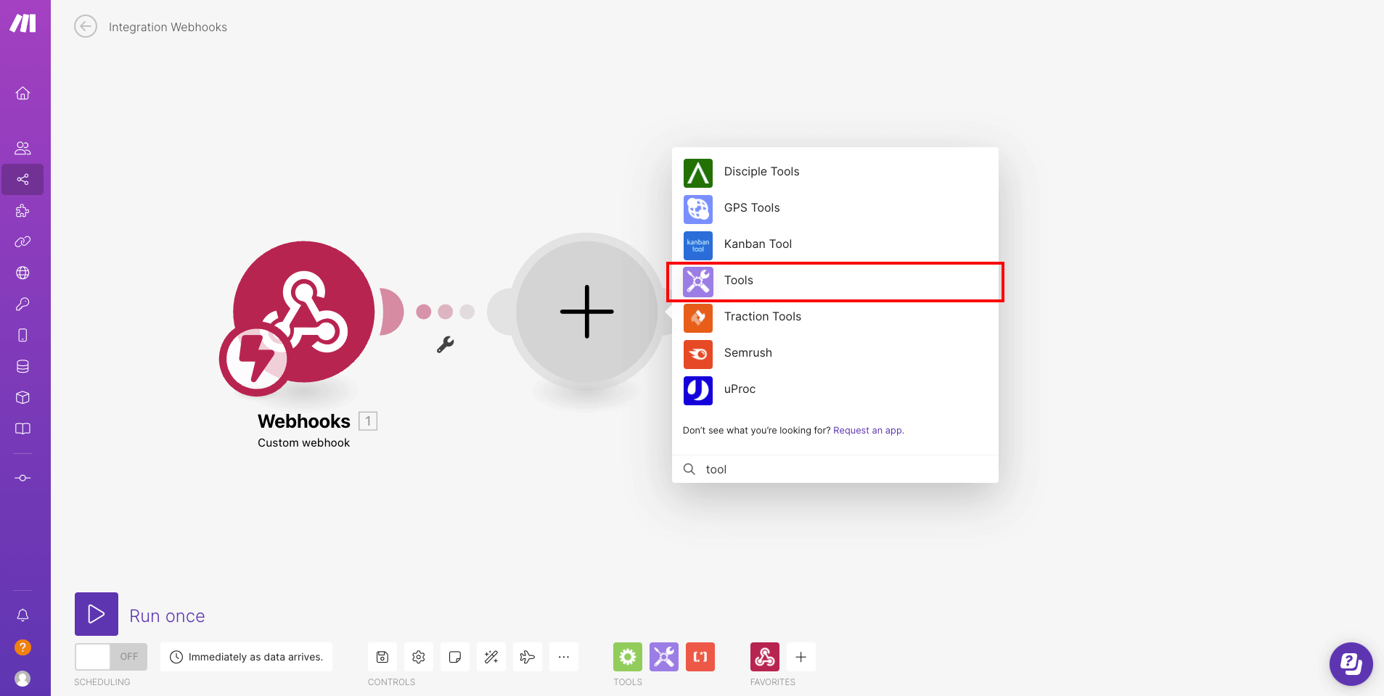
Task: Expand the three-dots more controls menu
Action: coord(564,657)
